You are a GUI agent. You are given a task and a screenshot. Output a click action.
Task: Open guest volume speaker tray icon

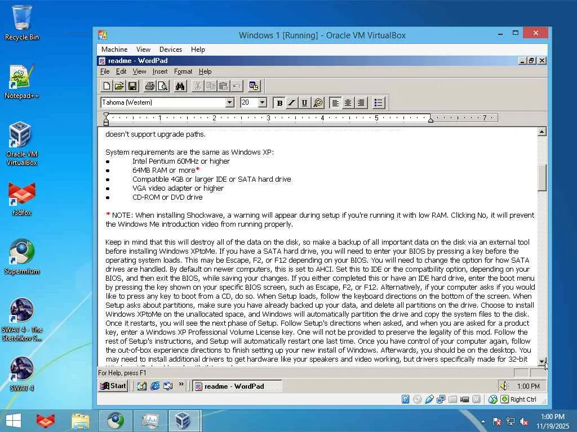click(x=504, y=386)
